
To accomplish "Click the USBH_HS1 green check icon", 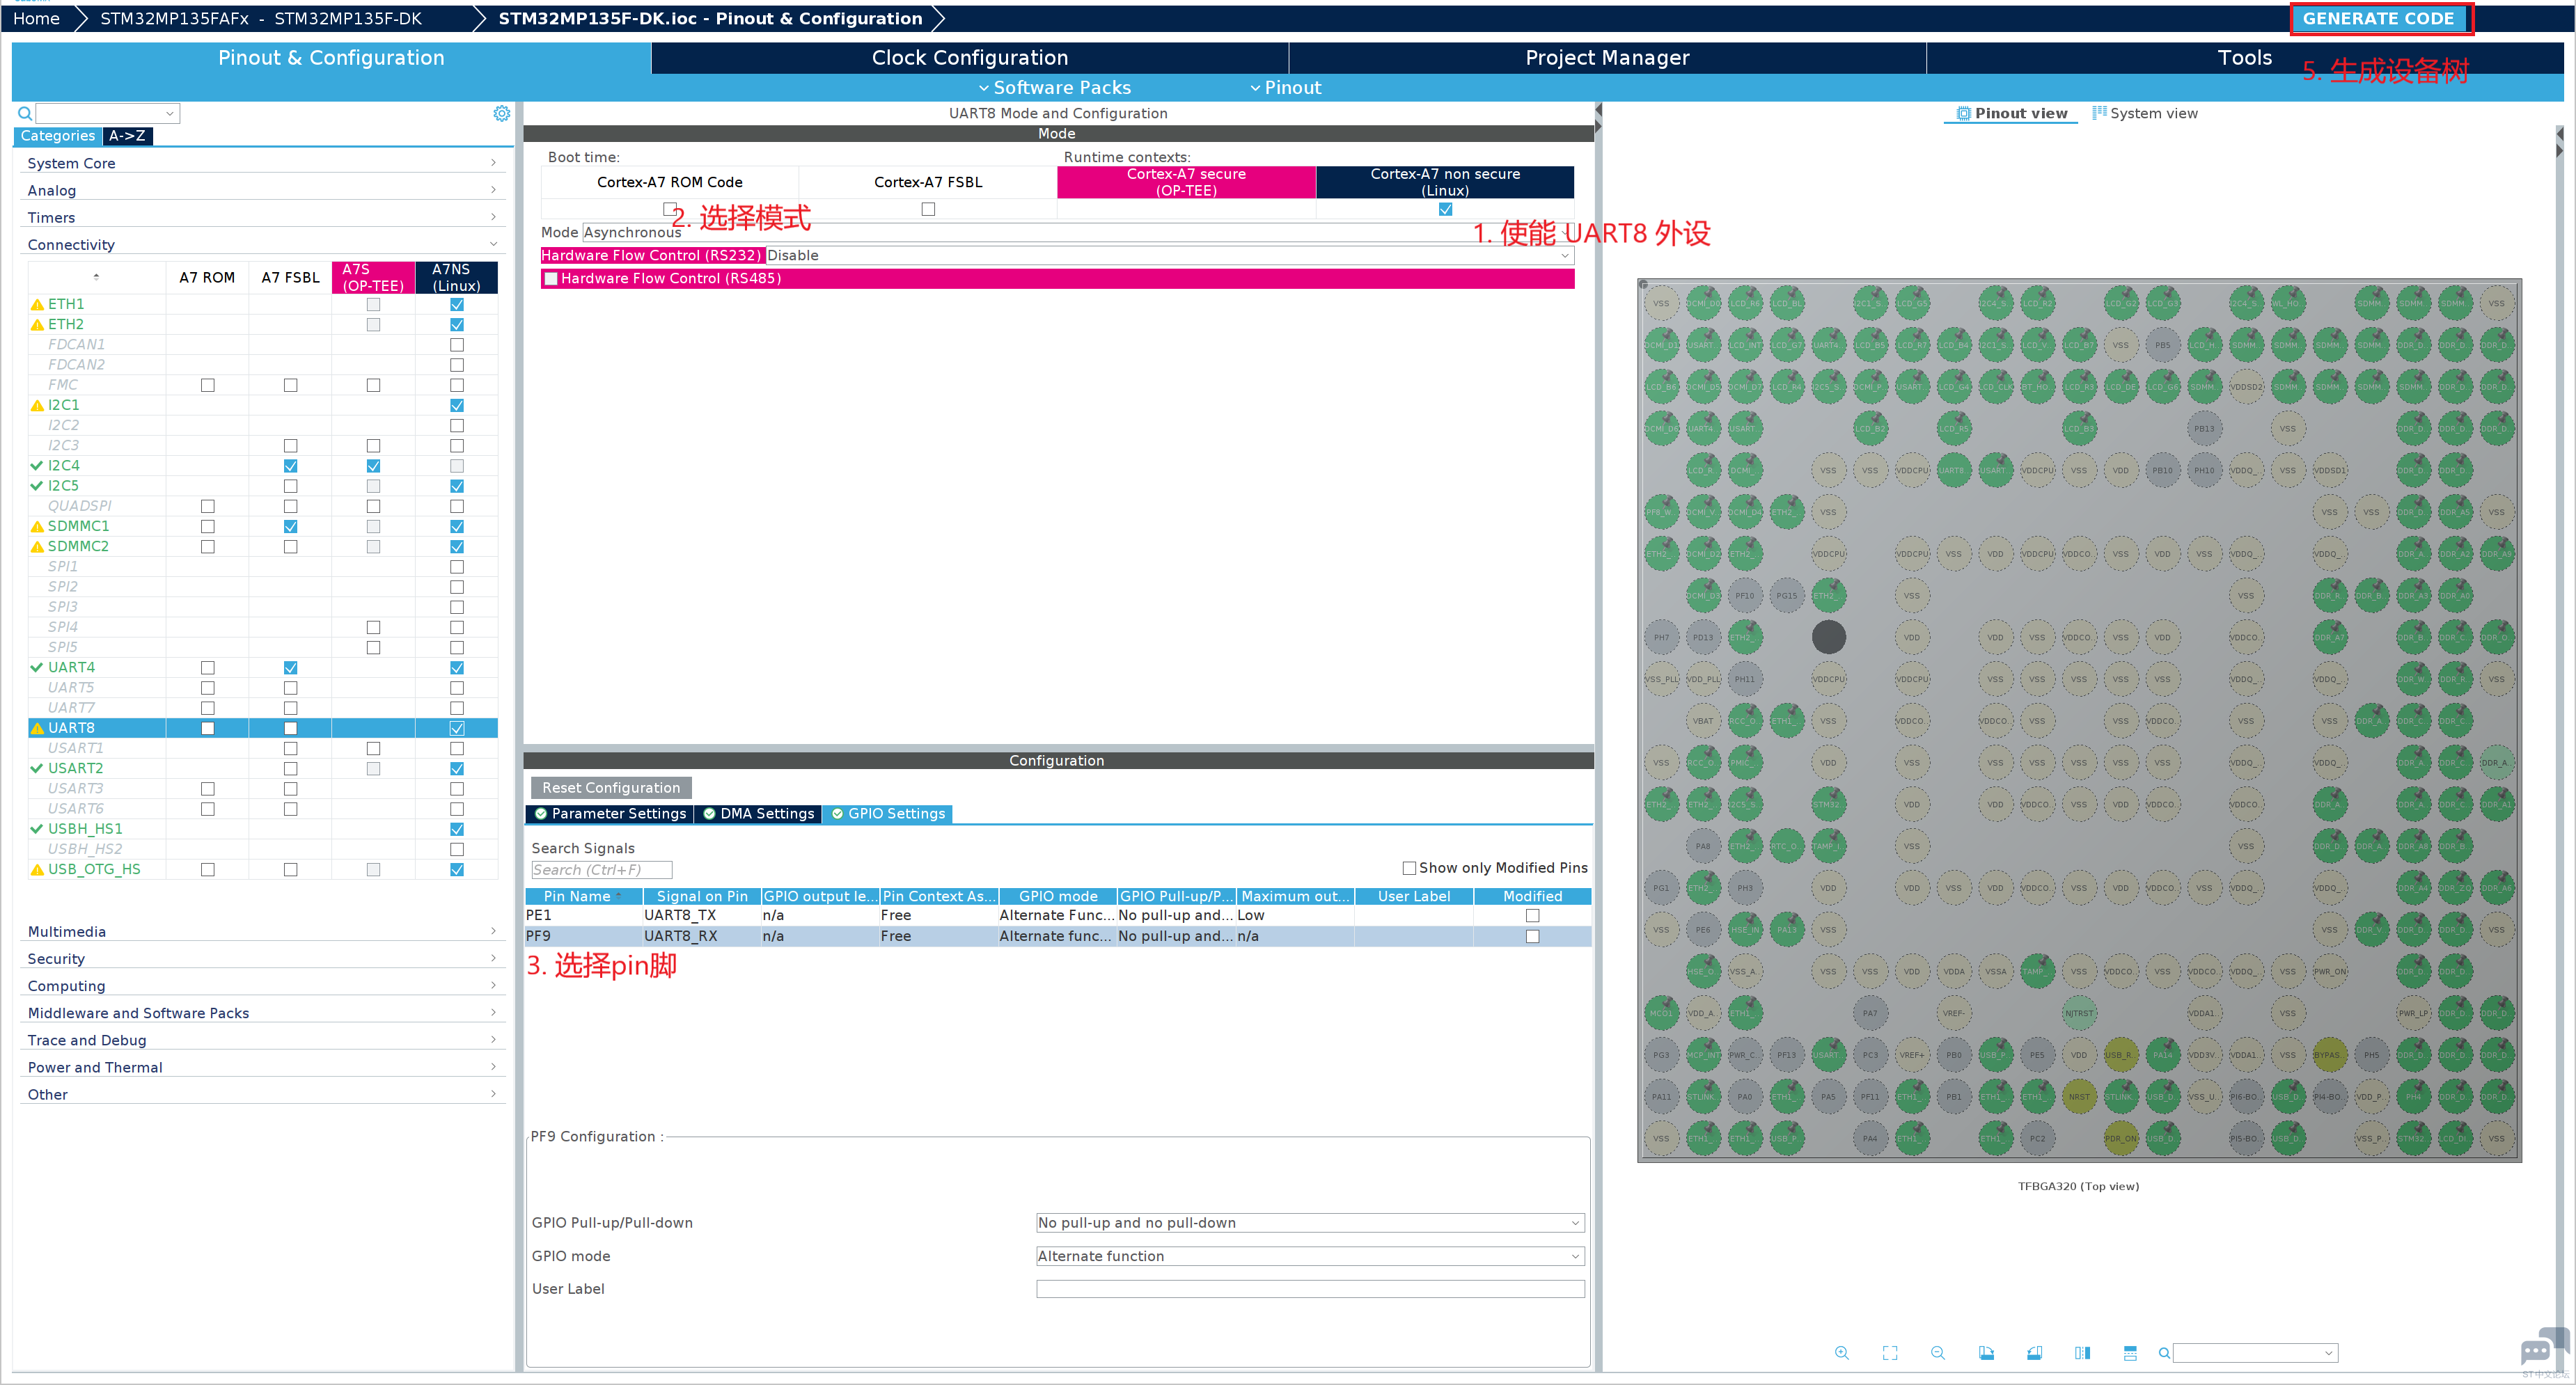I will pyautogui.click(x=37, y=828).
